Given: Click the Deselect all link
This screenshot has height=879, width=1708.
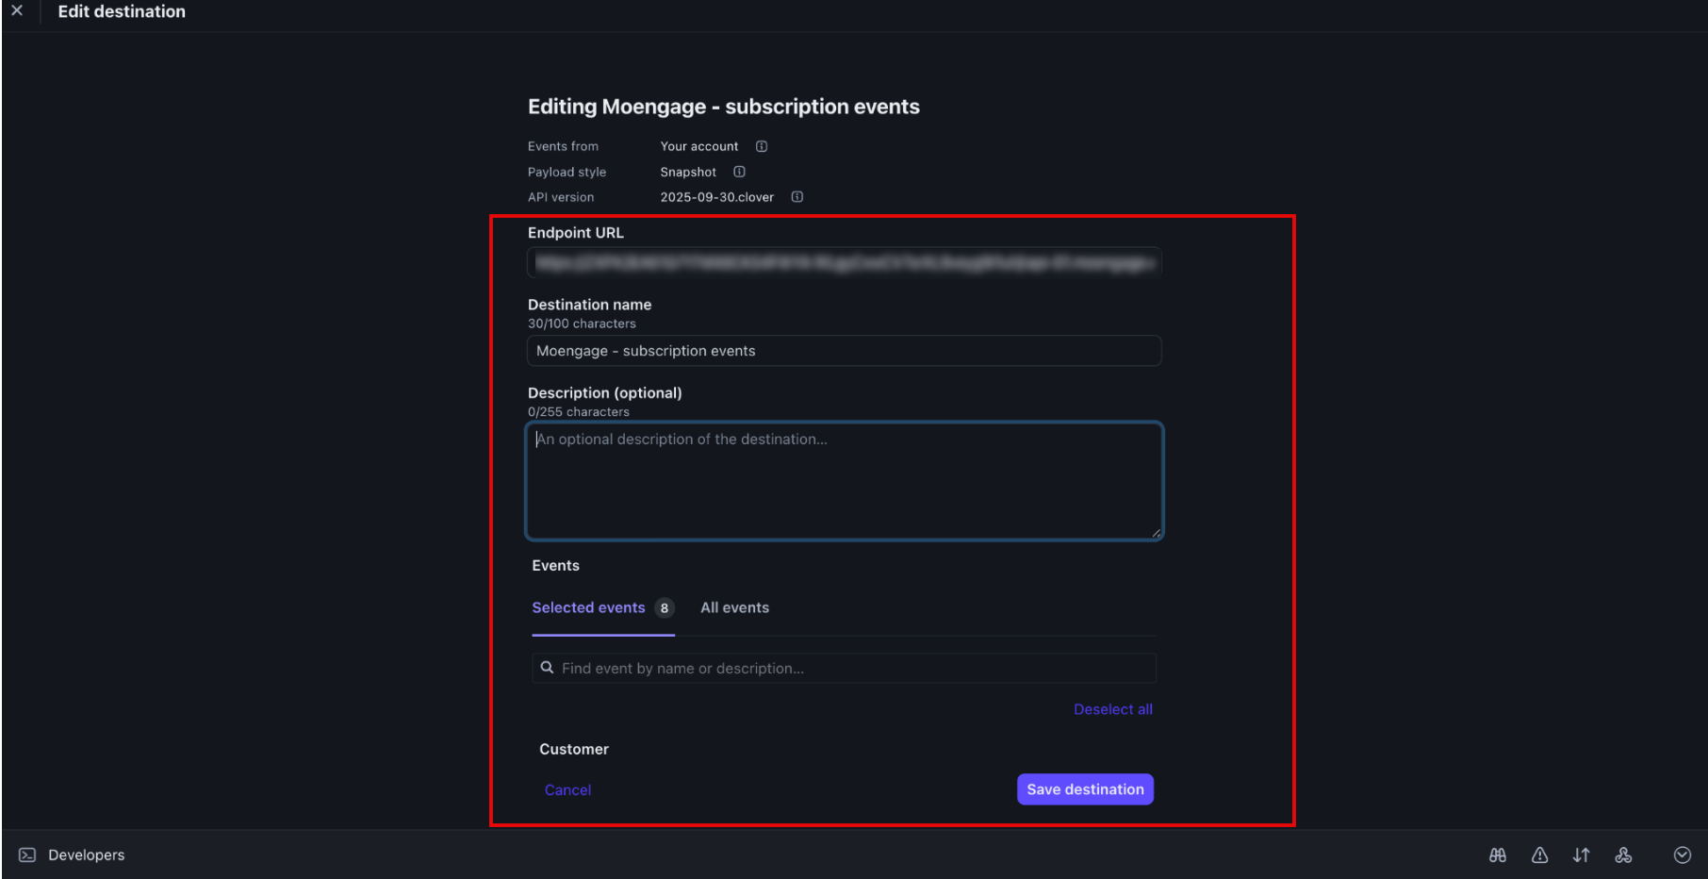Looking at the screenshot, I should [1112, 709].
